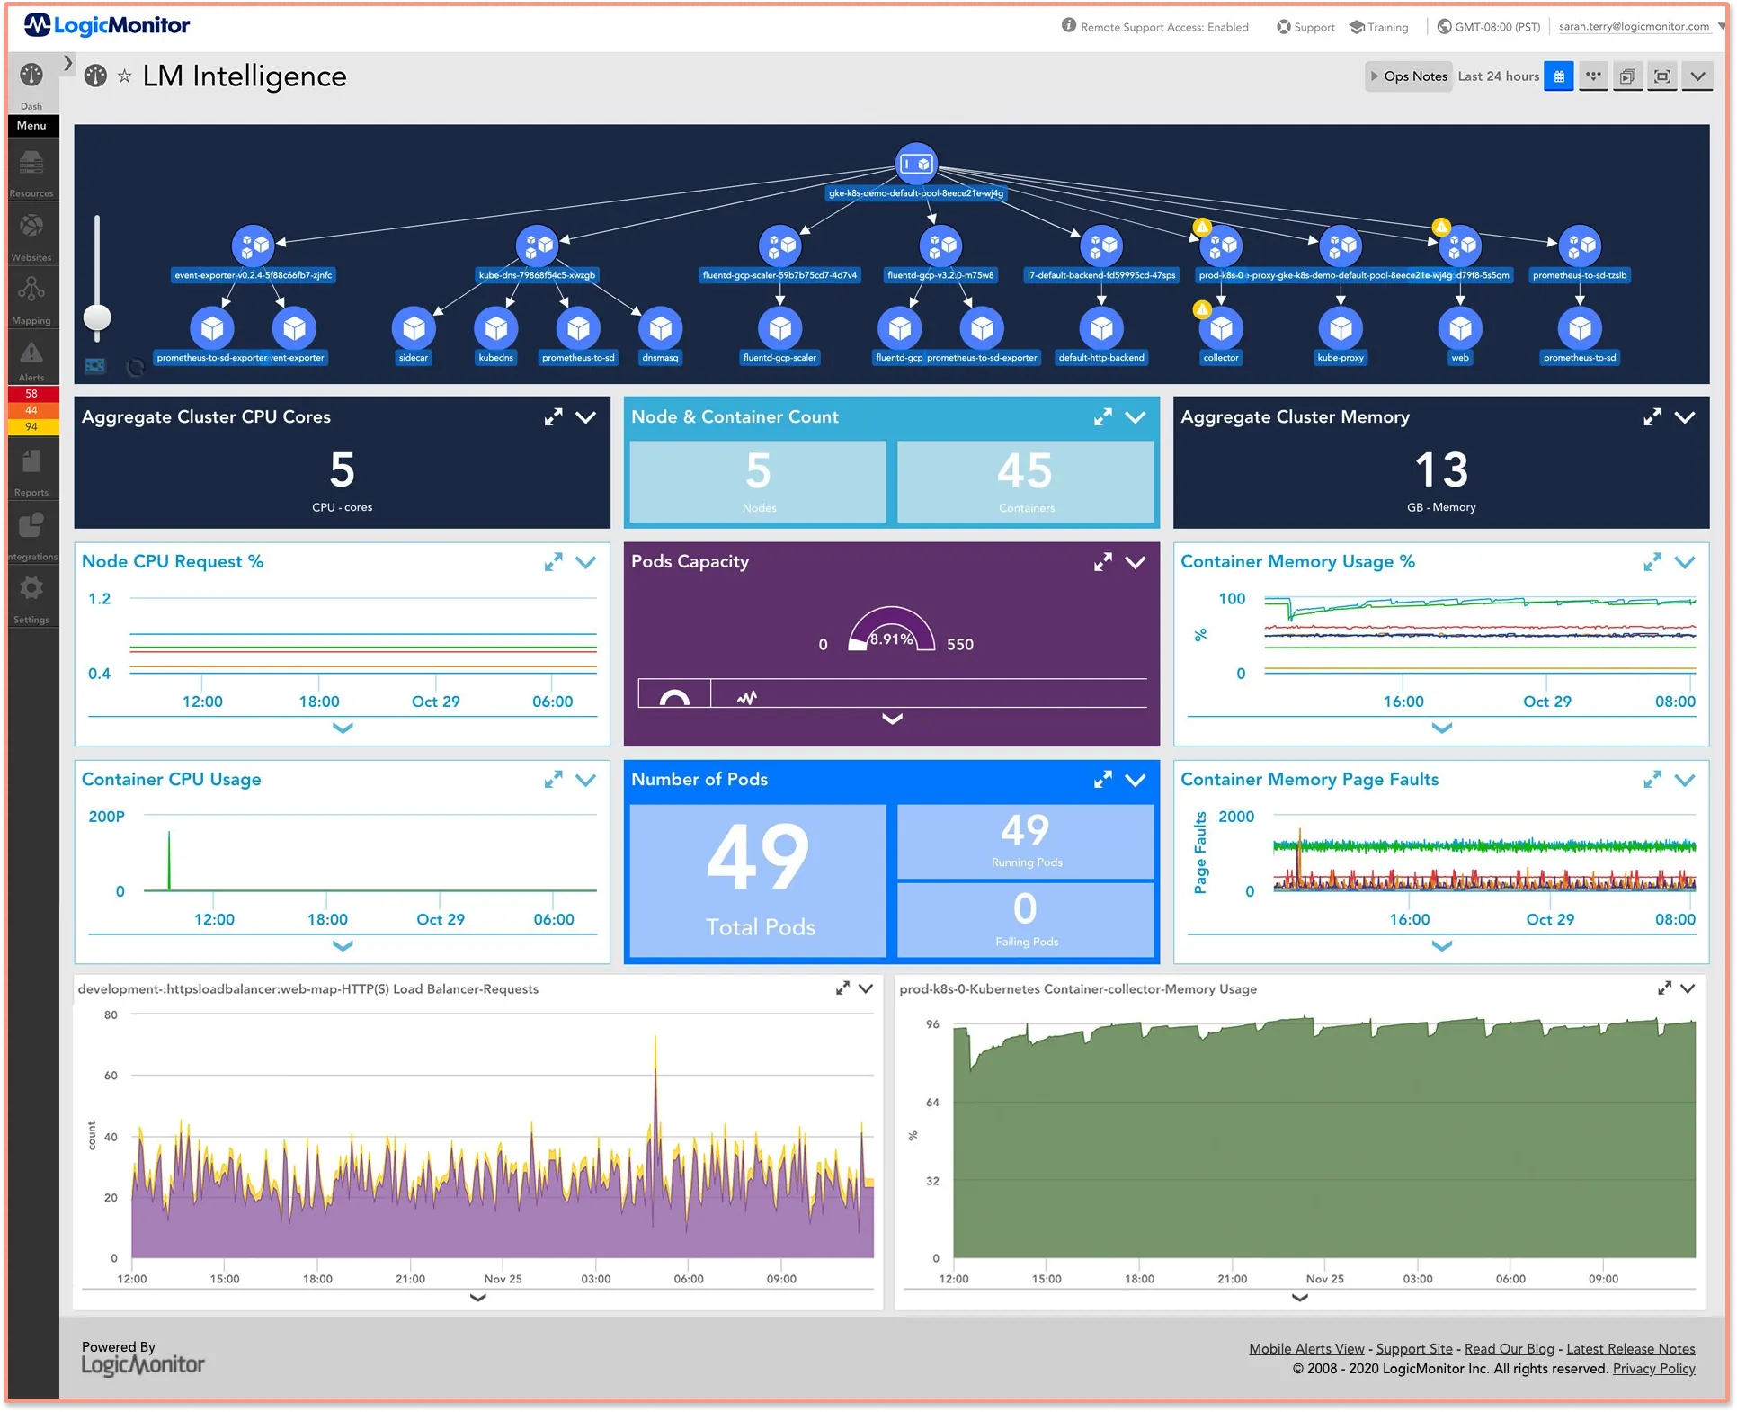Screen dimensions: 1737x1412
Task: Enter fullscreen dashboard view
Action: click(x=1662, y=76)
